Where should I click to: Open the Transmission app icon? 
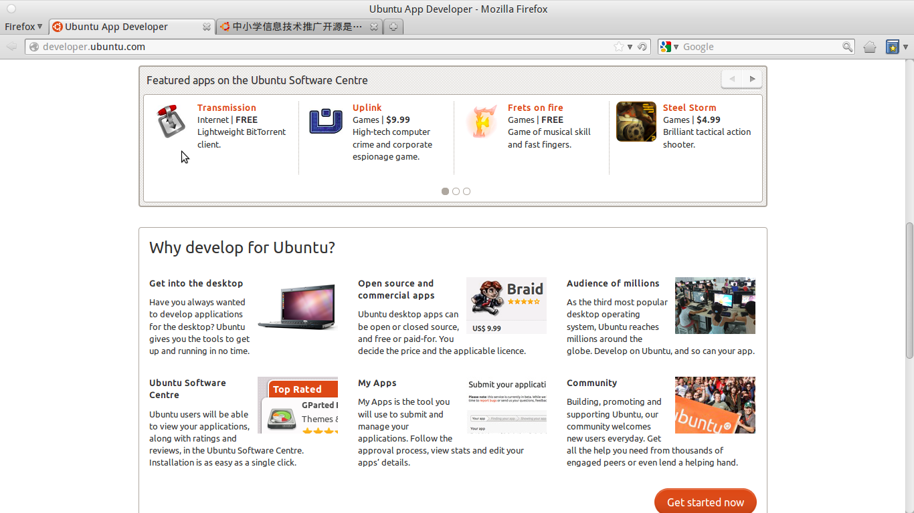[x=171, y=121]
